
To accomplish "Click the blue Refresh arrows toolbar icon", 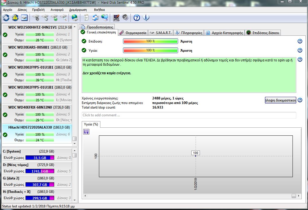I will [6, 18].
